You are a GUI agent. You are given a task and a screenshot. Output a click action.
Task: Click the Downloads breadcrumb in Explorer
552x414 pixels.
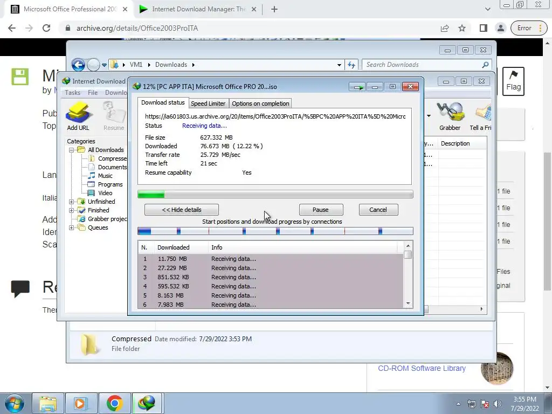coord(171,65)
